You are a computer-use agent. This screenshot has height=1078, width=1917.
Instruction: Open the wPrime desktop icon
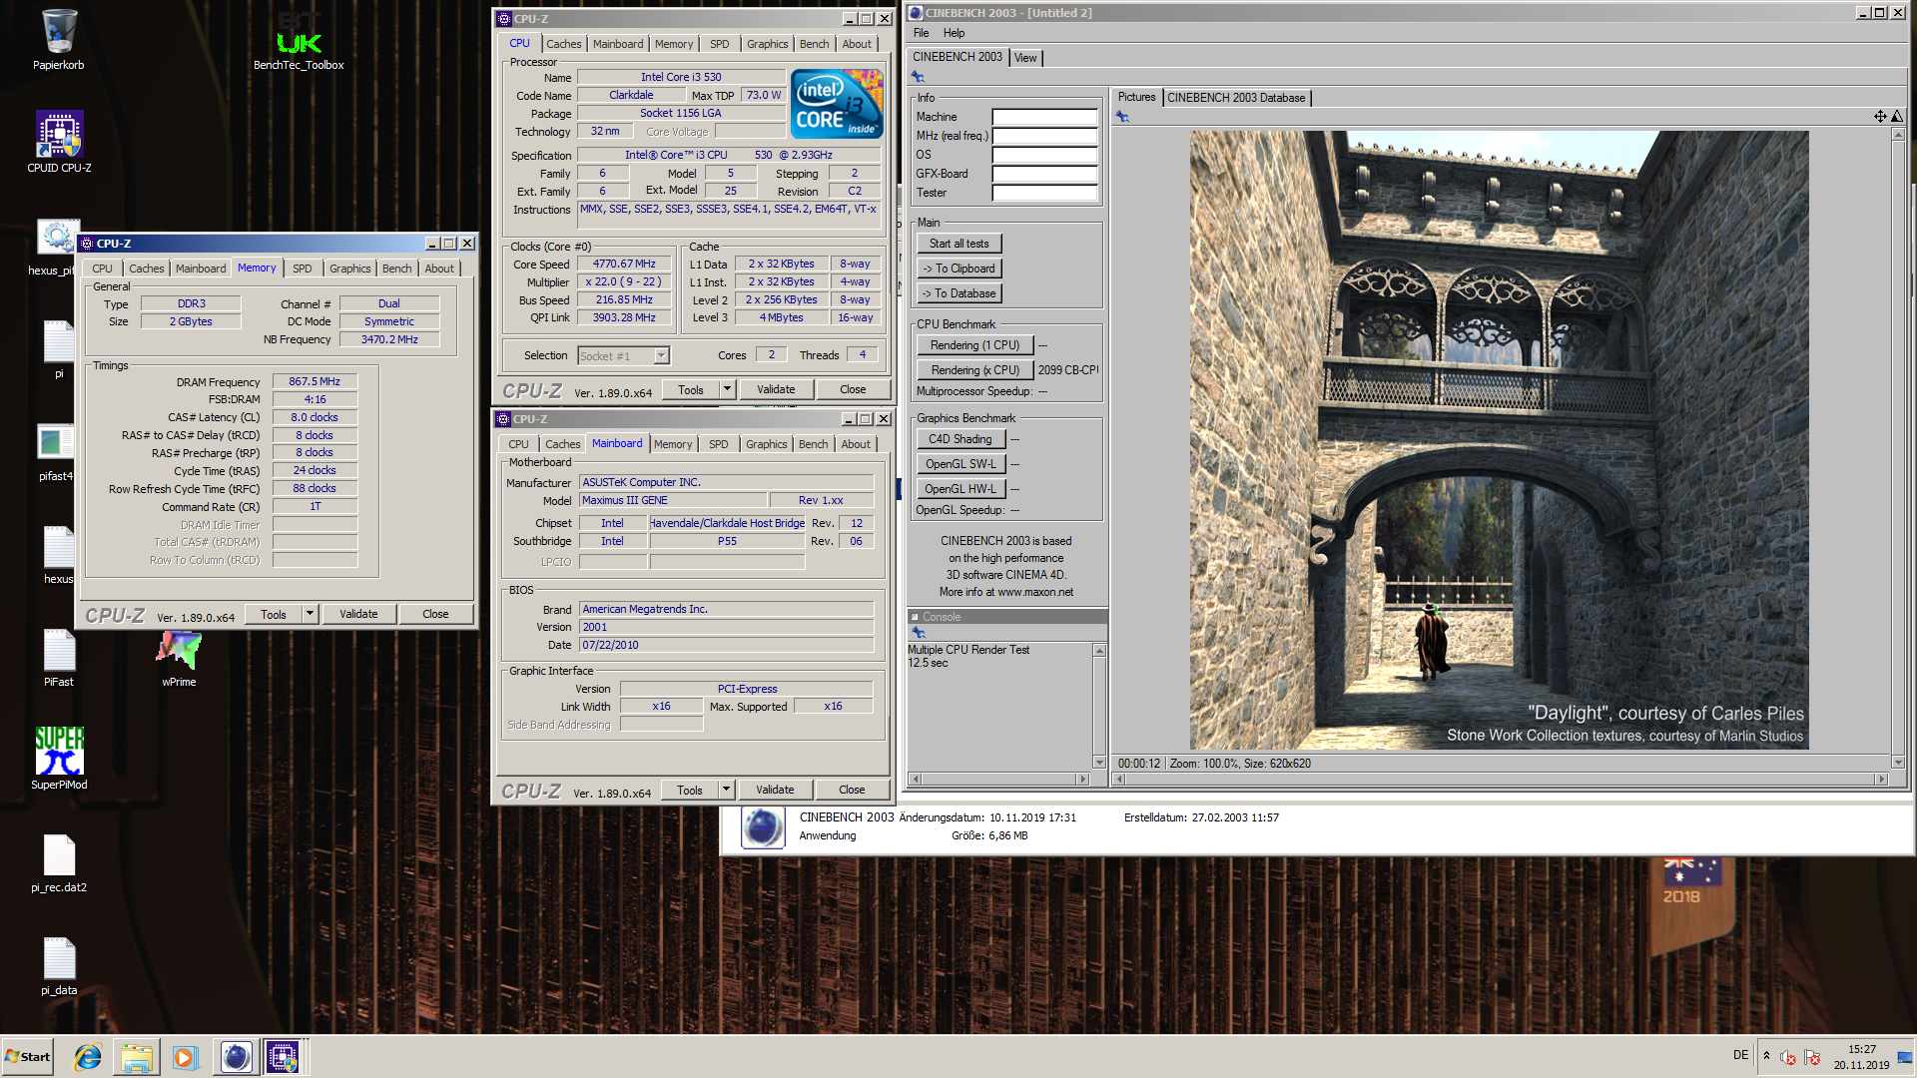179,660
